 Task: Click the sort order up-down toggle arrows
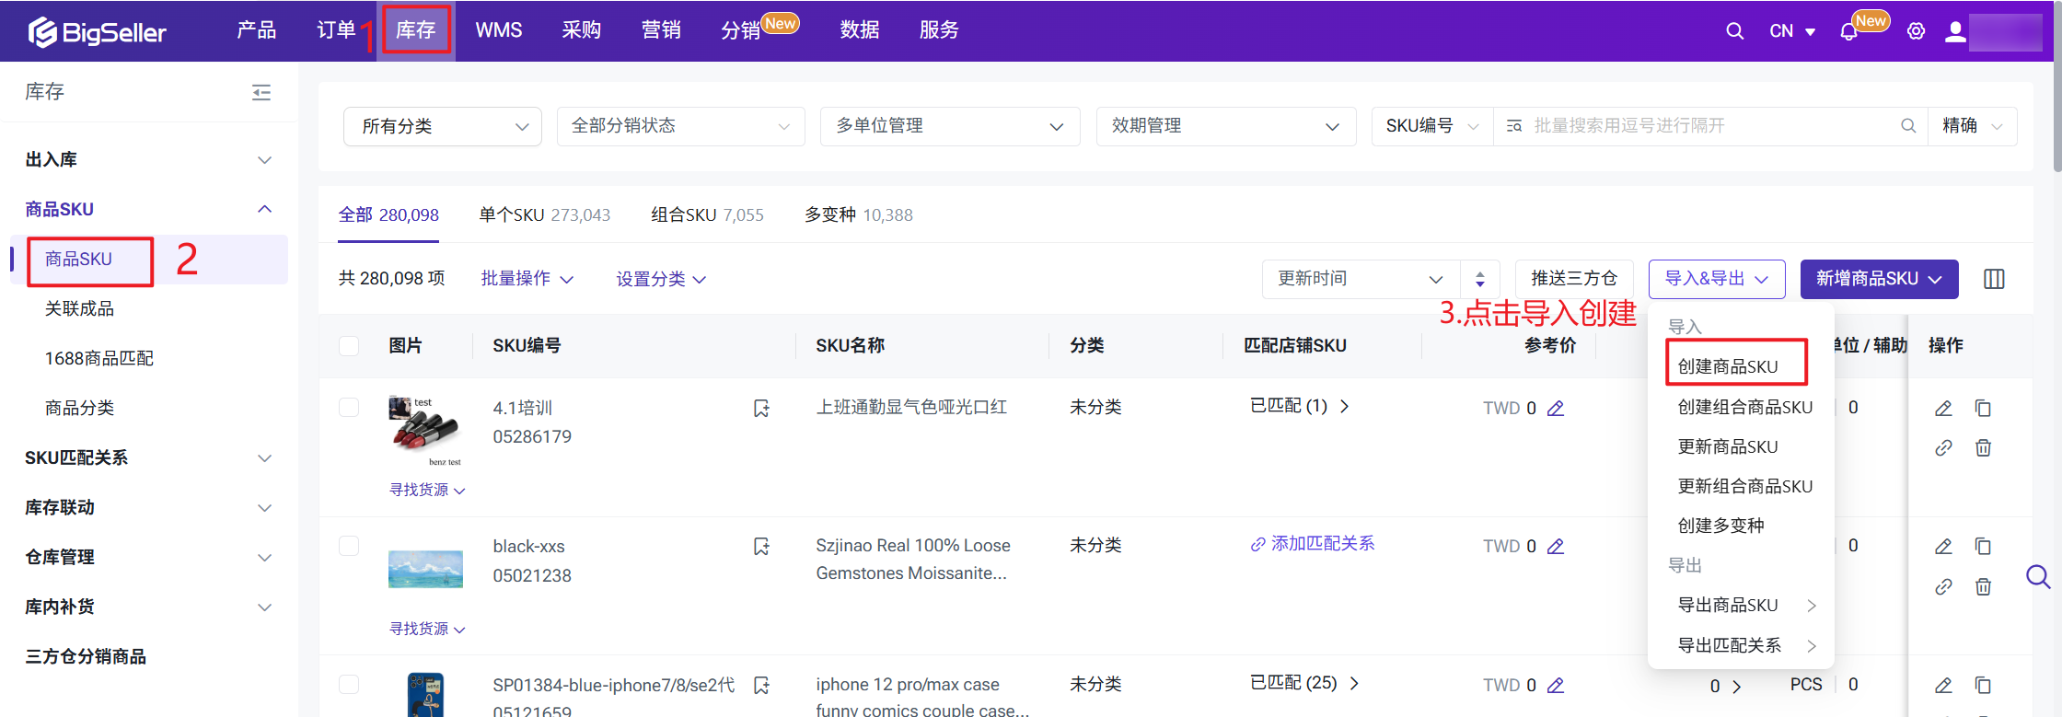click(x=1479, y=279)
